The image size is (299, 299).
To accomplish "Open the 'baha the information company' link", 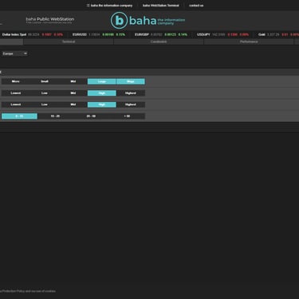I will (x=112, y=6).
